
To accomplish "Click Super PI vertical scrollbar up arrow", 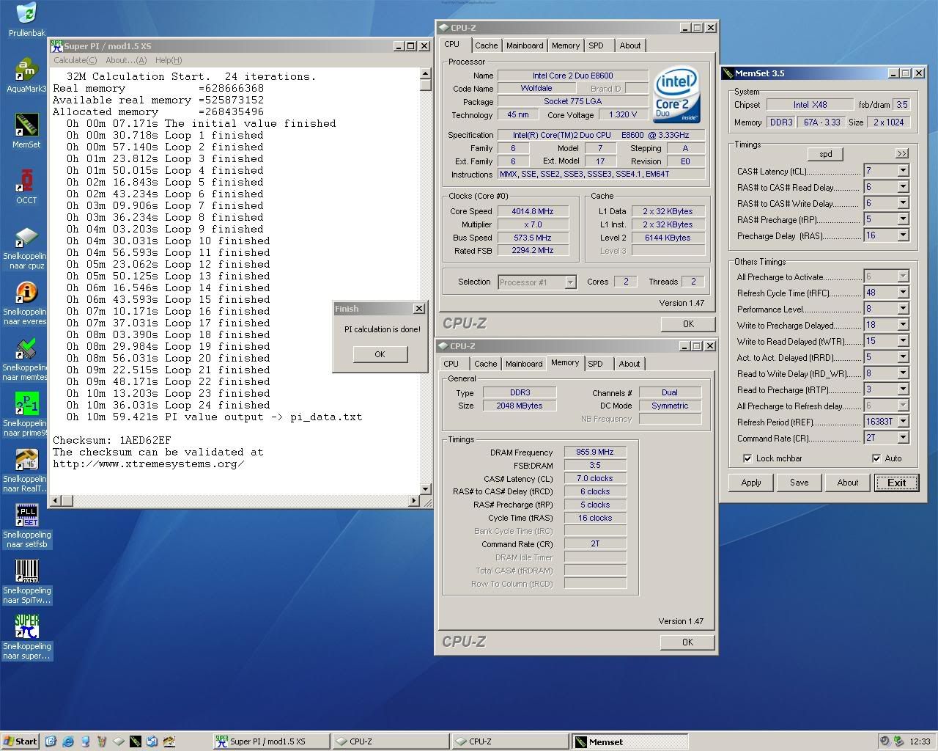I will pos(425,73).
